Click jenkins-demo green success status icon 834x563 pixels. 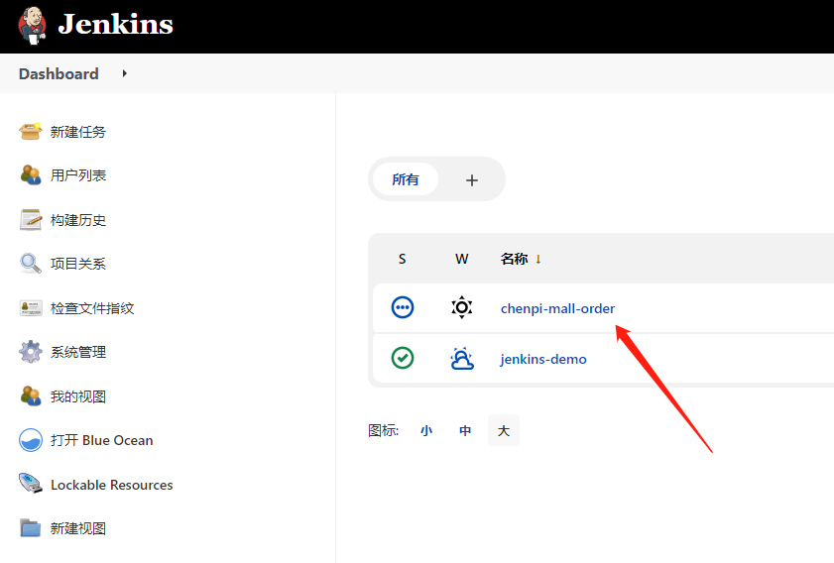[x=403, y=358]
